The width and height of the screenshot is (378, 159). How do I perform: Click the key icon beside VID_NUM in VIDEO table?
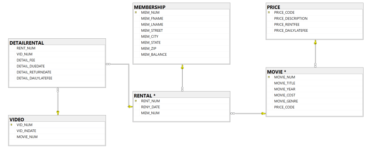coord(11,125)
